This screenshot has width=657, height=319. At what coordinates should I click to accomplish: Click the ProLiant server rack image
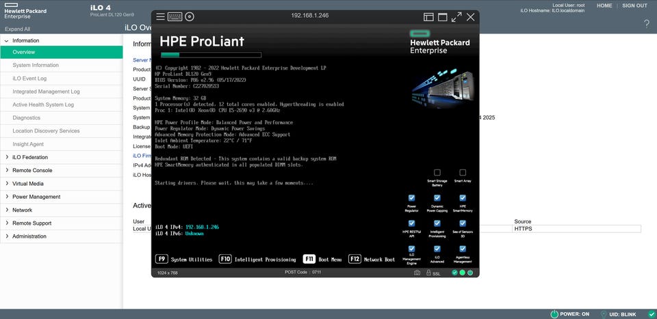443,89
